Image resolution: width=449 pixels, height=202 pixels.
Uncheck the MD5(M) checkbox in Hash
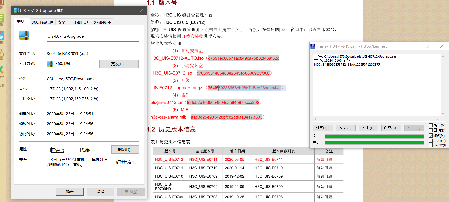coord(431,136)
